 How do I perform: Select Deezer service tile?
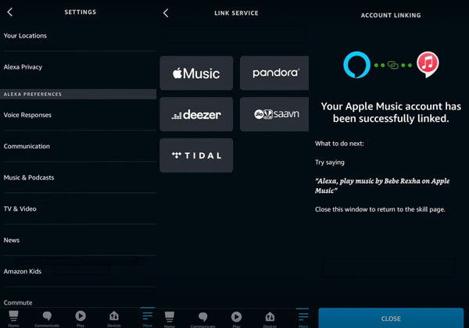coord(196,115)
